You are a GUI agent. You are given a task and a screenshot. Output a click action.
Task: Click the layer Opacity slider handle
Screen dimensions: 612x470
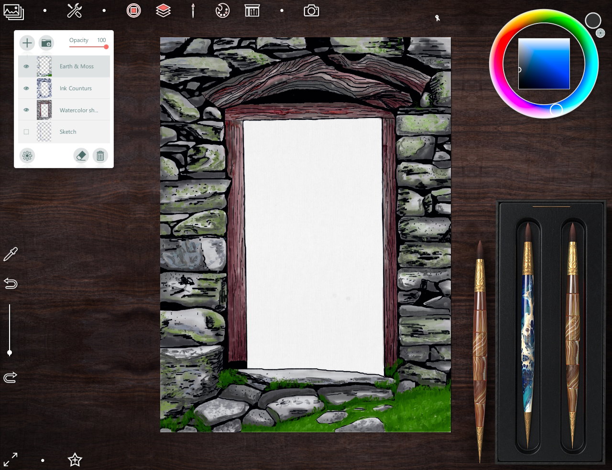(106, 47)
